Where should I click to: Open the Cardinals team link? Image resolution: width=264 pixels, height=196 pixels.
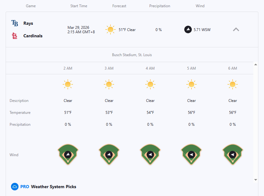(x=33, y=36)
